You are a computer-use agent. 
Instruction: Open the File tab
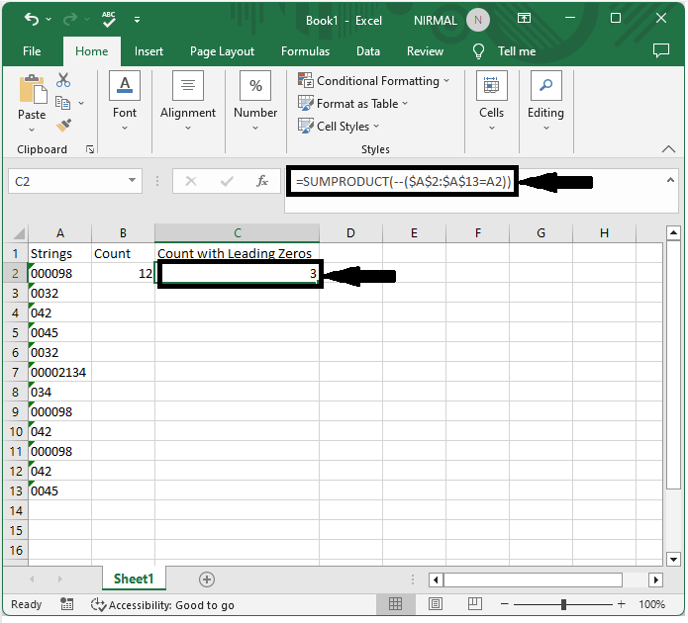32,51
